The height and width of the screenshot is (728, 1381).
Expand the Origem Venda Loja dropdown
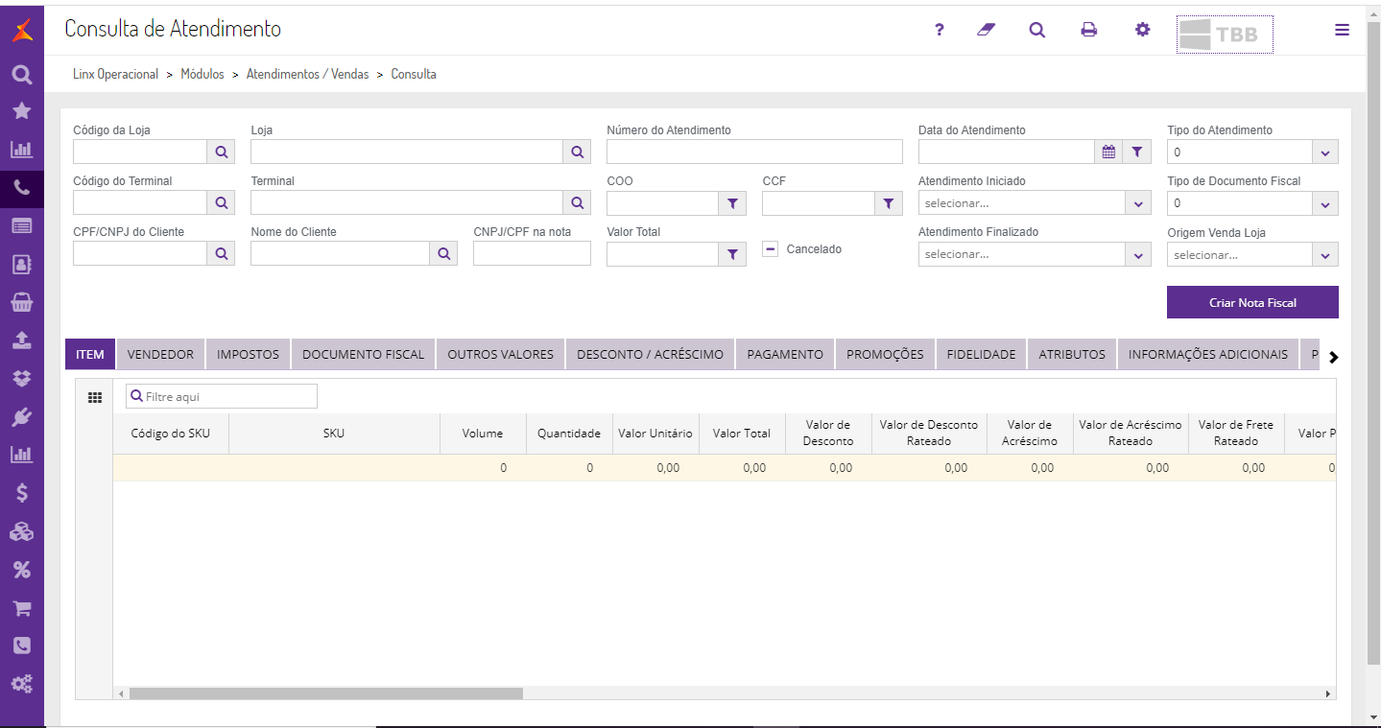point(1252,253)
